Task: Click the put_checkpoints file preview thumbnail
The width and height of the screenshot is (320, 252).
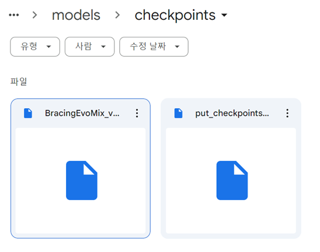Action: (231, 181)
